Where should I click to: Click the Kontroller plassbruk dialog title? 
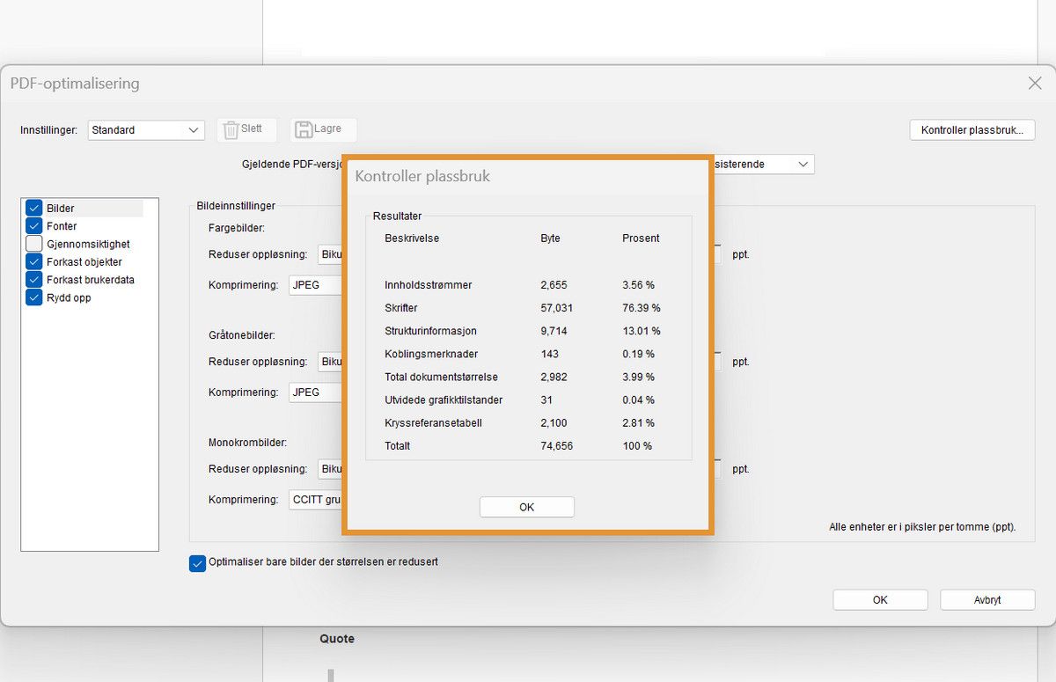pyautogui.click(x=422, y=176)
